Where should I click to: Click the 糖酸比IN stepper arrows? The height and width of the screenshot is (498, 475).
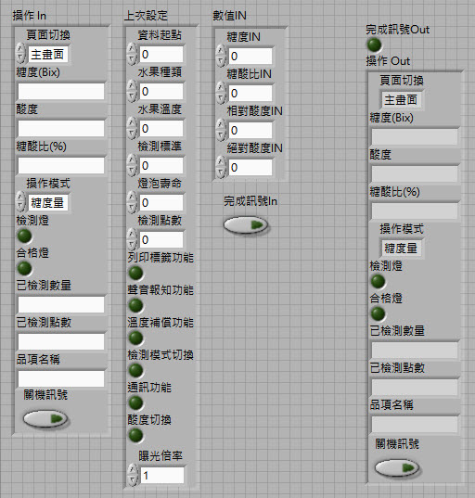[x=221, y=93]
